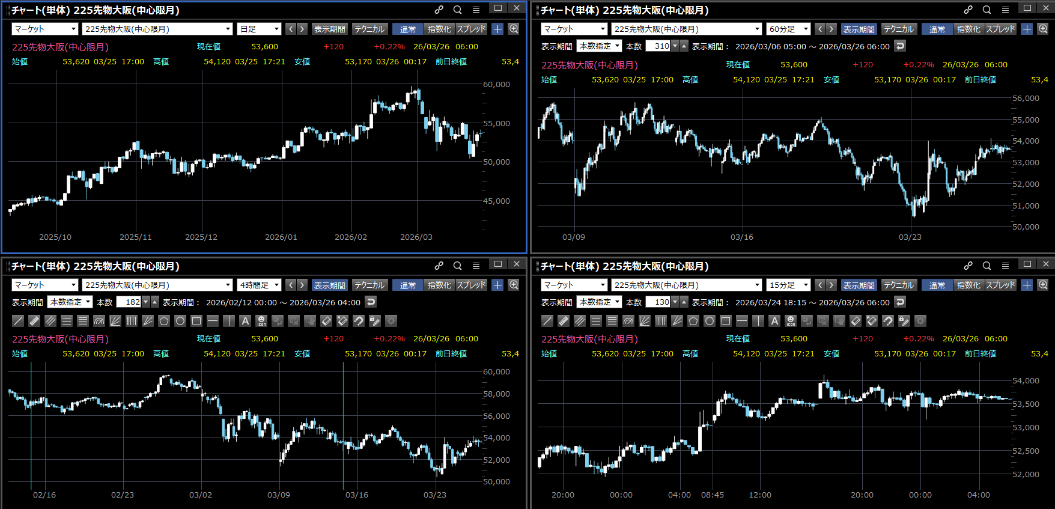The image size is (1055, 509).
Task: Choose the circle drawing tool in 15-minute chart
Action: (x=710, y=321)
